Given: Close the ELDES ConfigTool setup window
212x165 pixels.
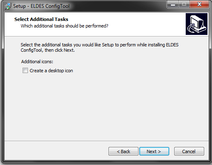Looking at the screenshot, I should click(x=199, y=5).
